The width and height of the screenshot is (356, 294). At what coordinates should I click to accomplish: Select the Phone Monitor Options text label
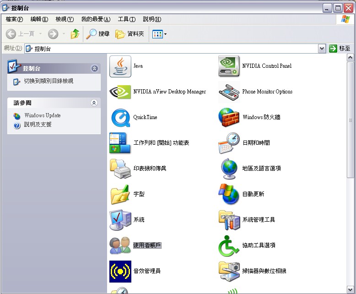click(267, 92)
